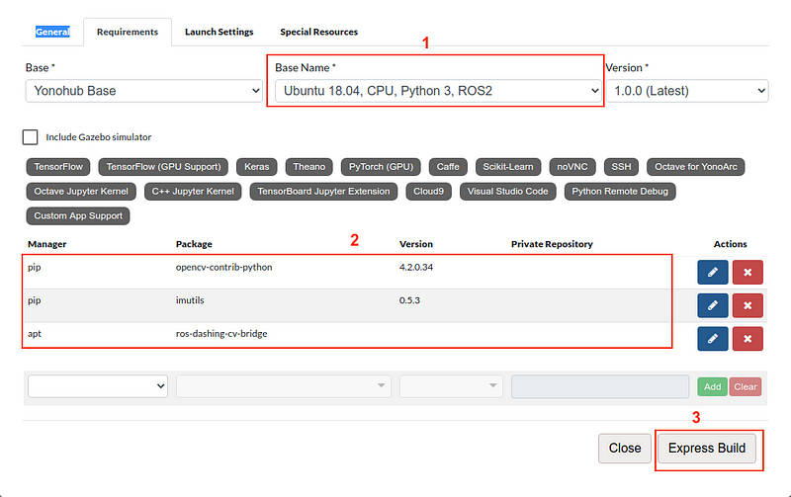Click the opencv-contrib-python package name
The image size is (791, 497).
(224, 267)
